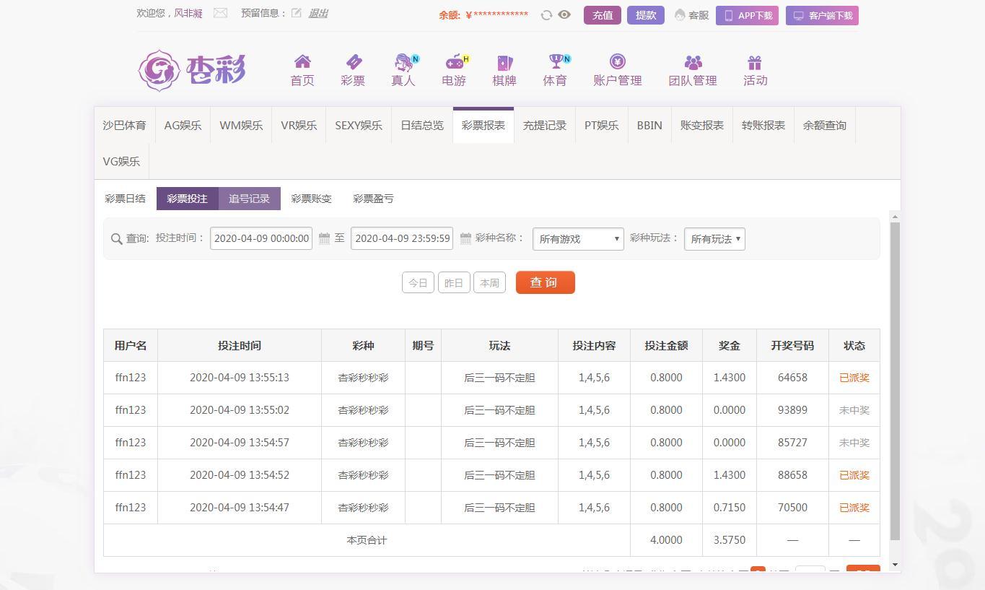The height and width of the screenshot is (590, 985).
Task: Toggle balance visibility with the eye icon
Action: (x=564, y=15)
